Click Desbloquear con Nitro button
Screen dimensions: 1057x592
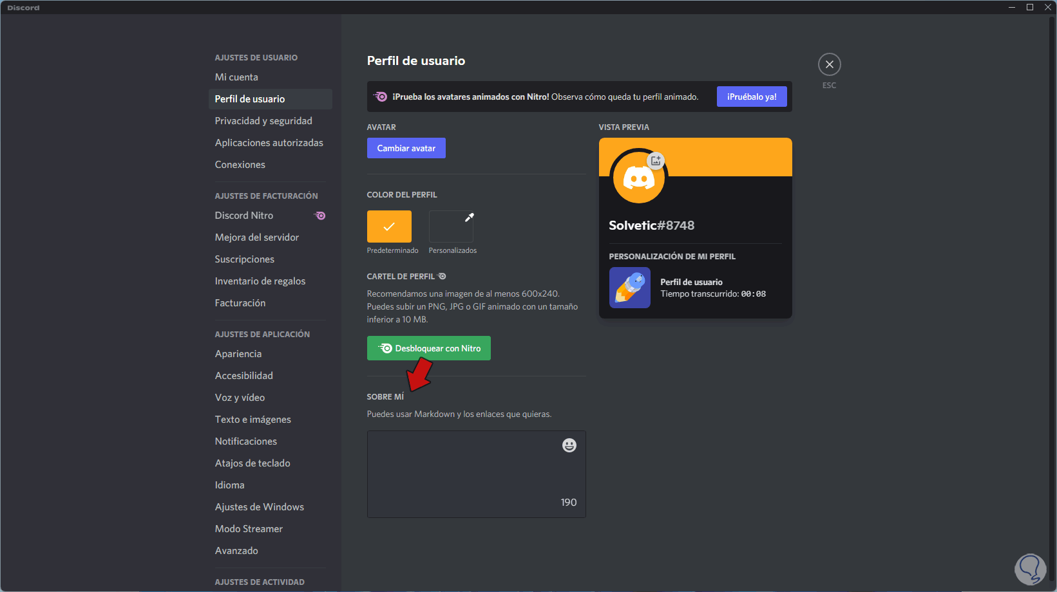click(429, 348)
